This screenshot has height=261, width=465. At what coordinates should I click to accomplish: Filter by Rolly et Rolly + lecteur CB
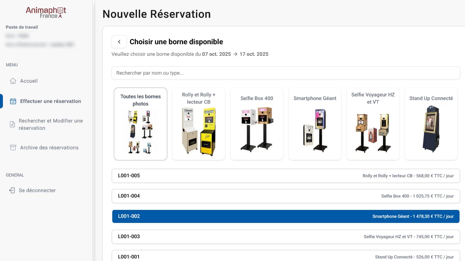[x=199, y=124]
